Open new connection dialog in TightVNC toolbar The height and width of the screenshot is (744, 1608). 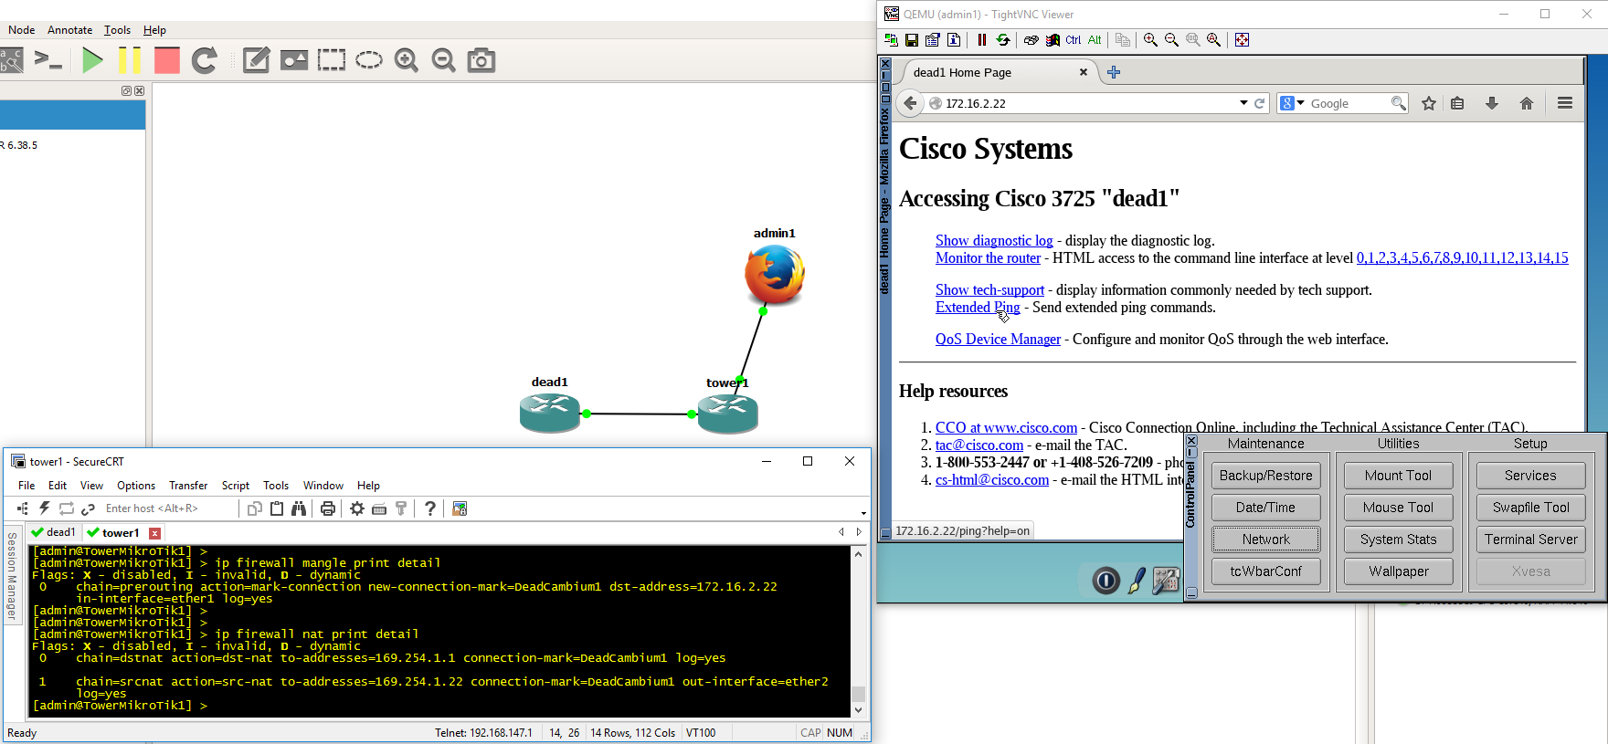pyautogui.click(x=891, y=39)
